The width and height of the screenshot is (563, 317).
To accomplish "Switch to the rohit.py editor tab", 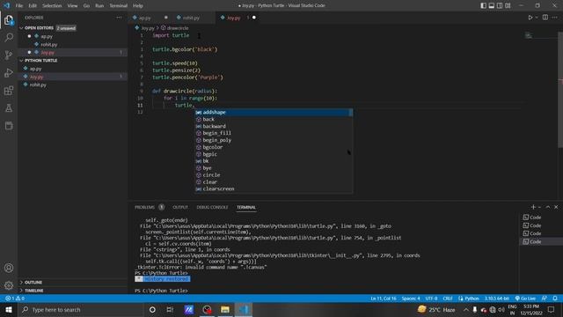I will click(x=191, y=18).
